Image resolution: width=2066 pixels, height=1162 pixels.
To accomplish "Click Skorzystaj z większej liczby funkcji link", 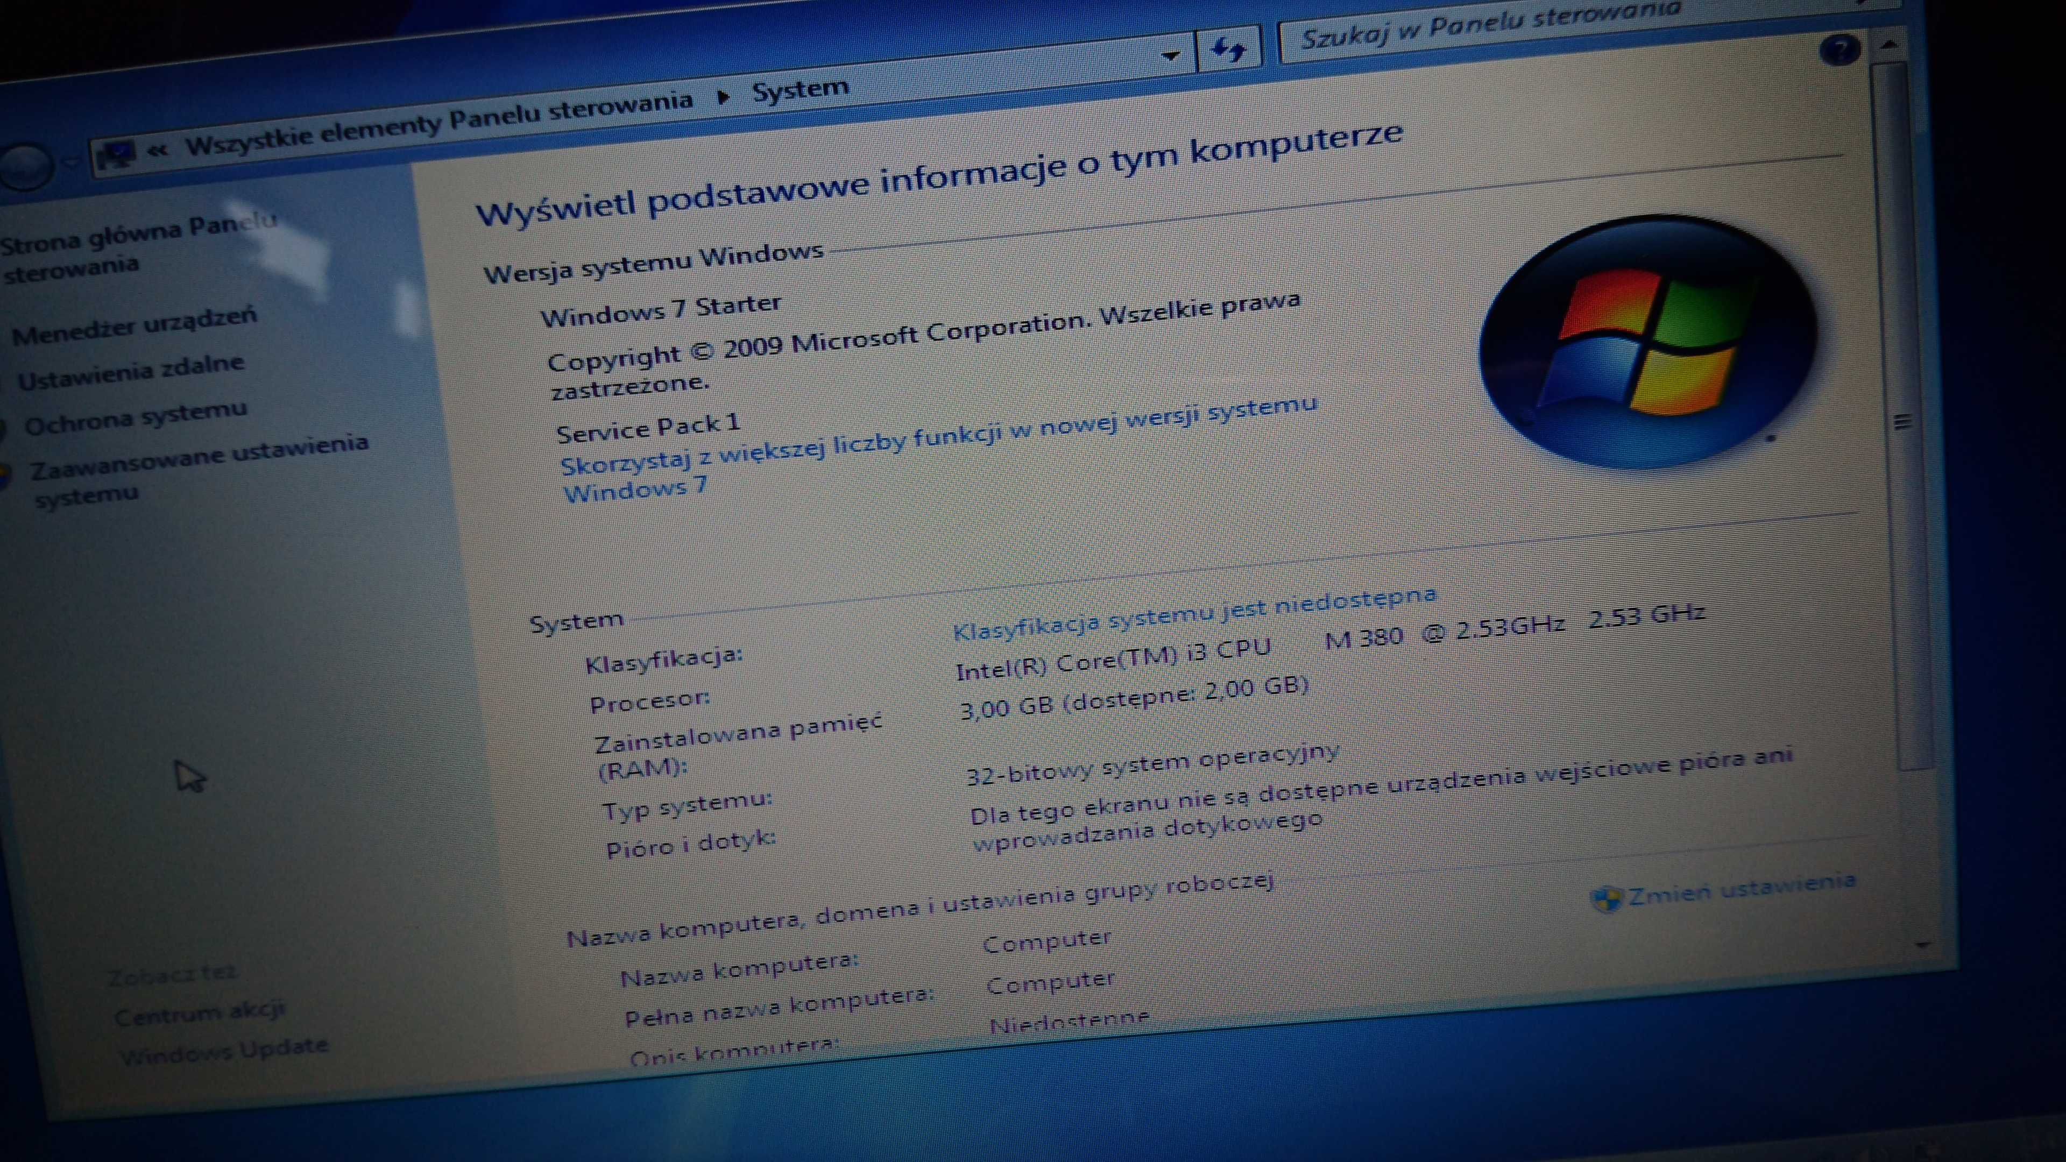I will [x=939, y=448].
